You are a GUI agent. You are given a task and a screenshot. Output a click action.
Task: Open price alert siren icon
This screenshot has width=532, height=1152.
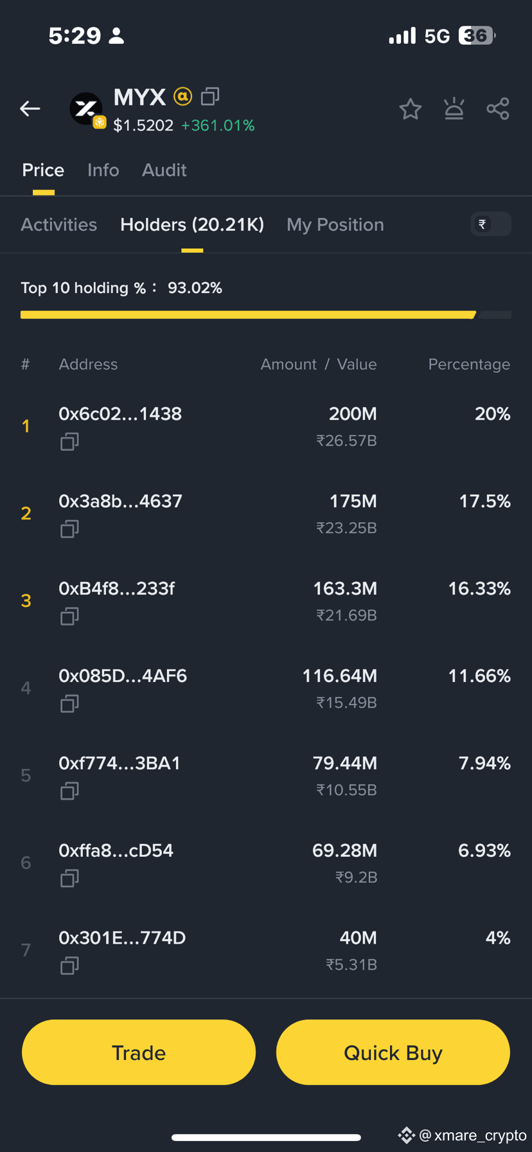point(454,109)
